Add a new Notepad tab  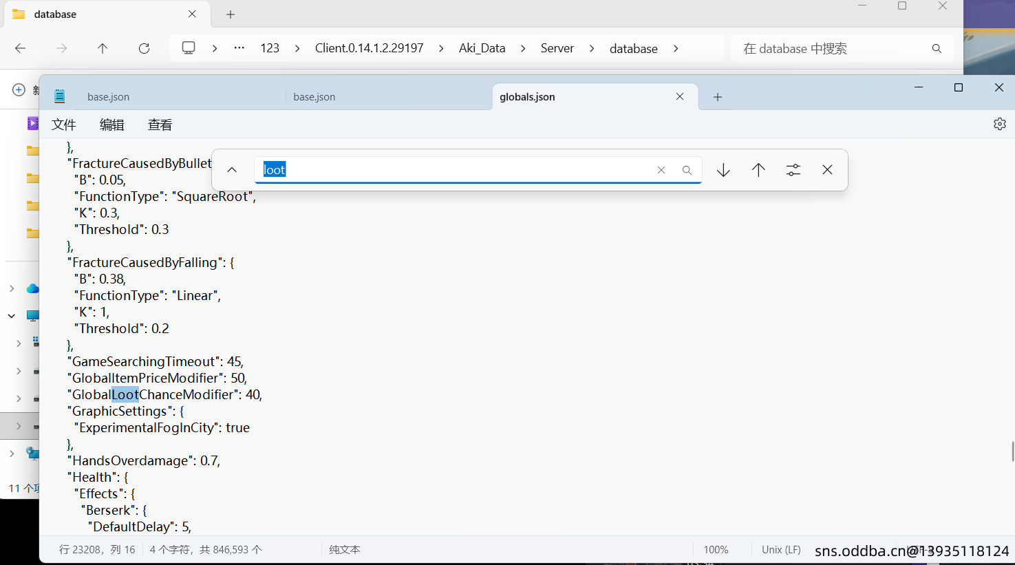coord(718,97)
